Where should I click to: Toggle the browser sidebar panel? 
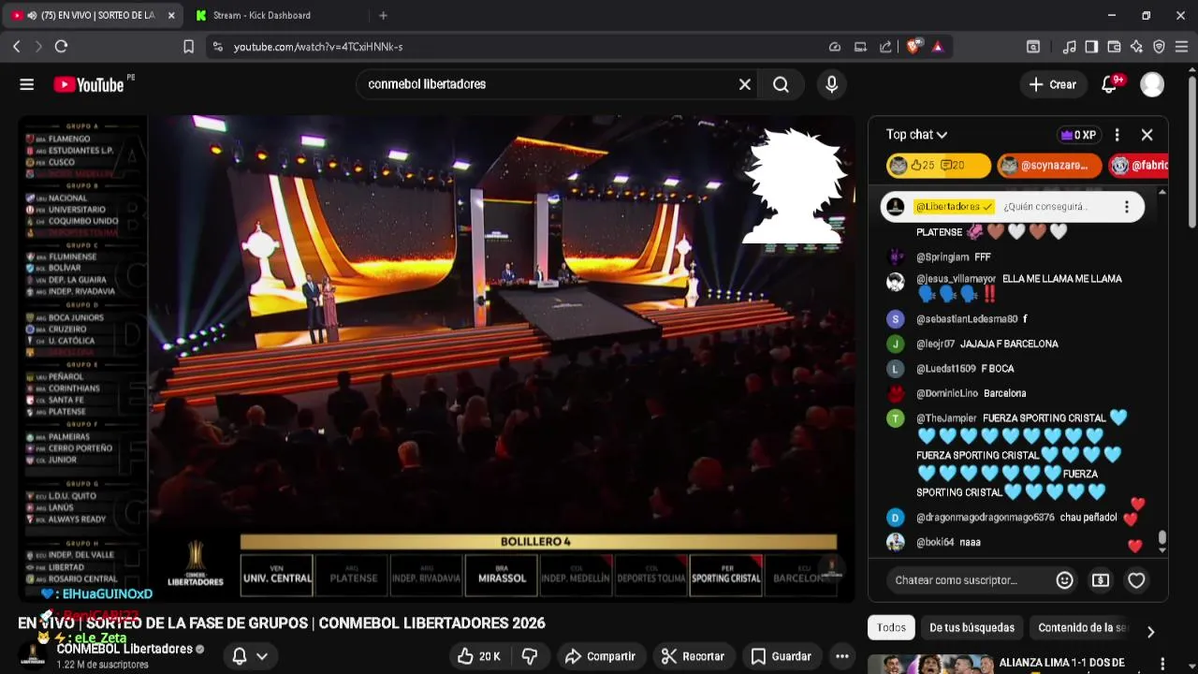(1091, 46)
